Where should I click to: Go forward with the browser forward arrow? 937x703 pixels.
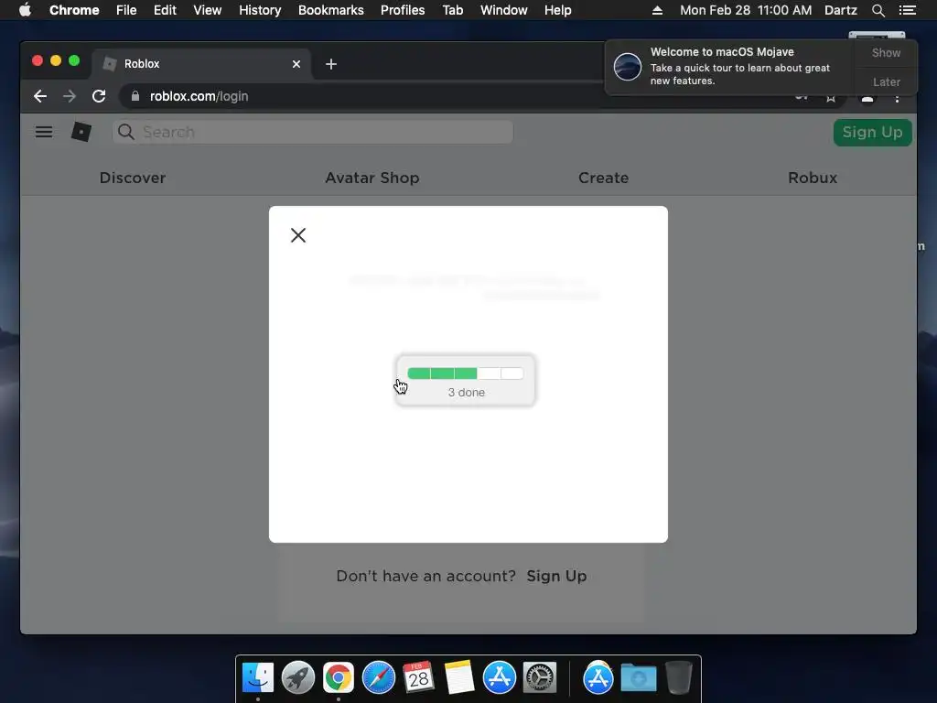70,96
